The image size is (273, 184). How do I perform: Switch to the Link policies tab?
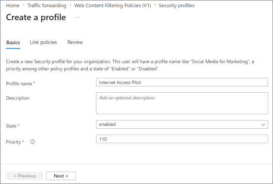click(x=43, y=42)
